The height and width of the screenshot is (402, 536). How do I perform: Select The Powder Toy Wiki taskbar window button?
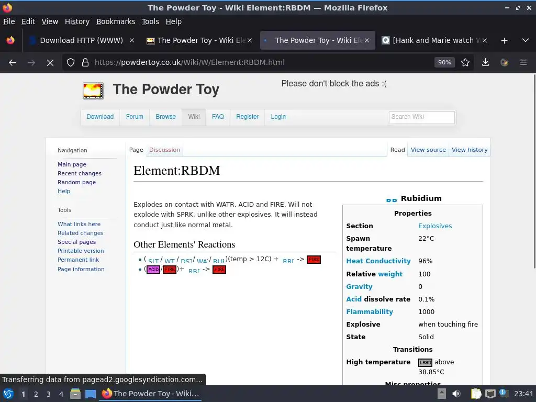click(150, 394)
